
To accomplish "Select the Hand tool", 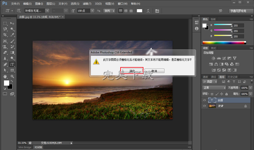I will [x=5, y=76].
